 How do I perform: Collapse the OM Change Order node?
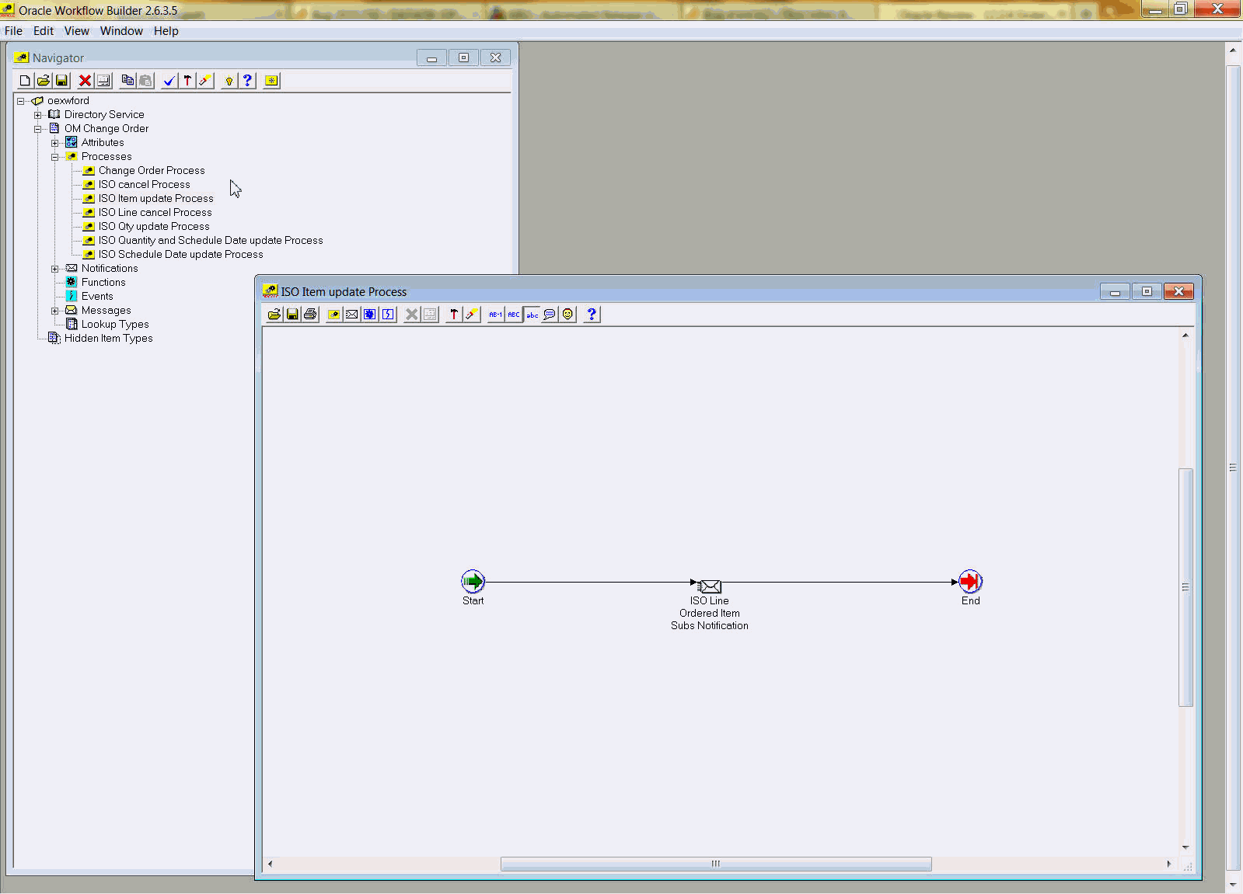pyautogui.click(x=37, y=129)
